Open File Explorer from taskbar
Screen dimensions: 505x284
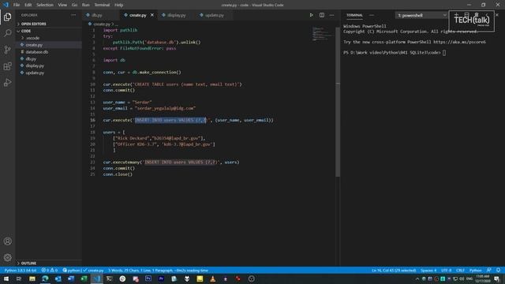tap(32, 278)
